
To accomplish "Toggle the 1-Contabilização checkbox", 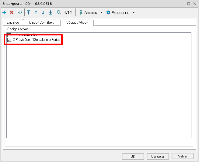I will point(9,35).
